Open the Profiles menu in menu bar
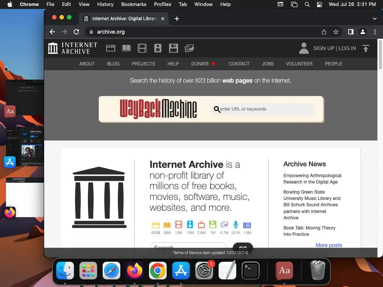Image resolution: width=383 pixels, height=287 pixels. tap(162, 4)
